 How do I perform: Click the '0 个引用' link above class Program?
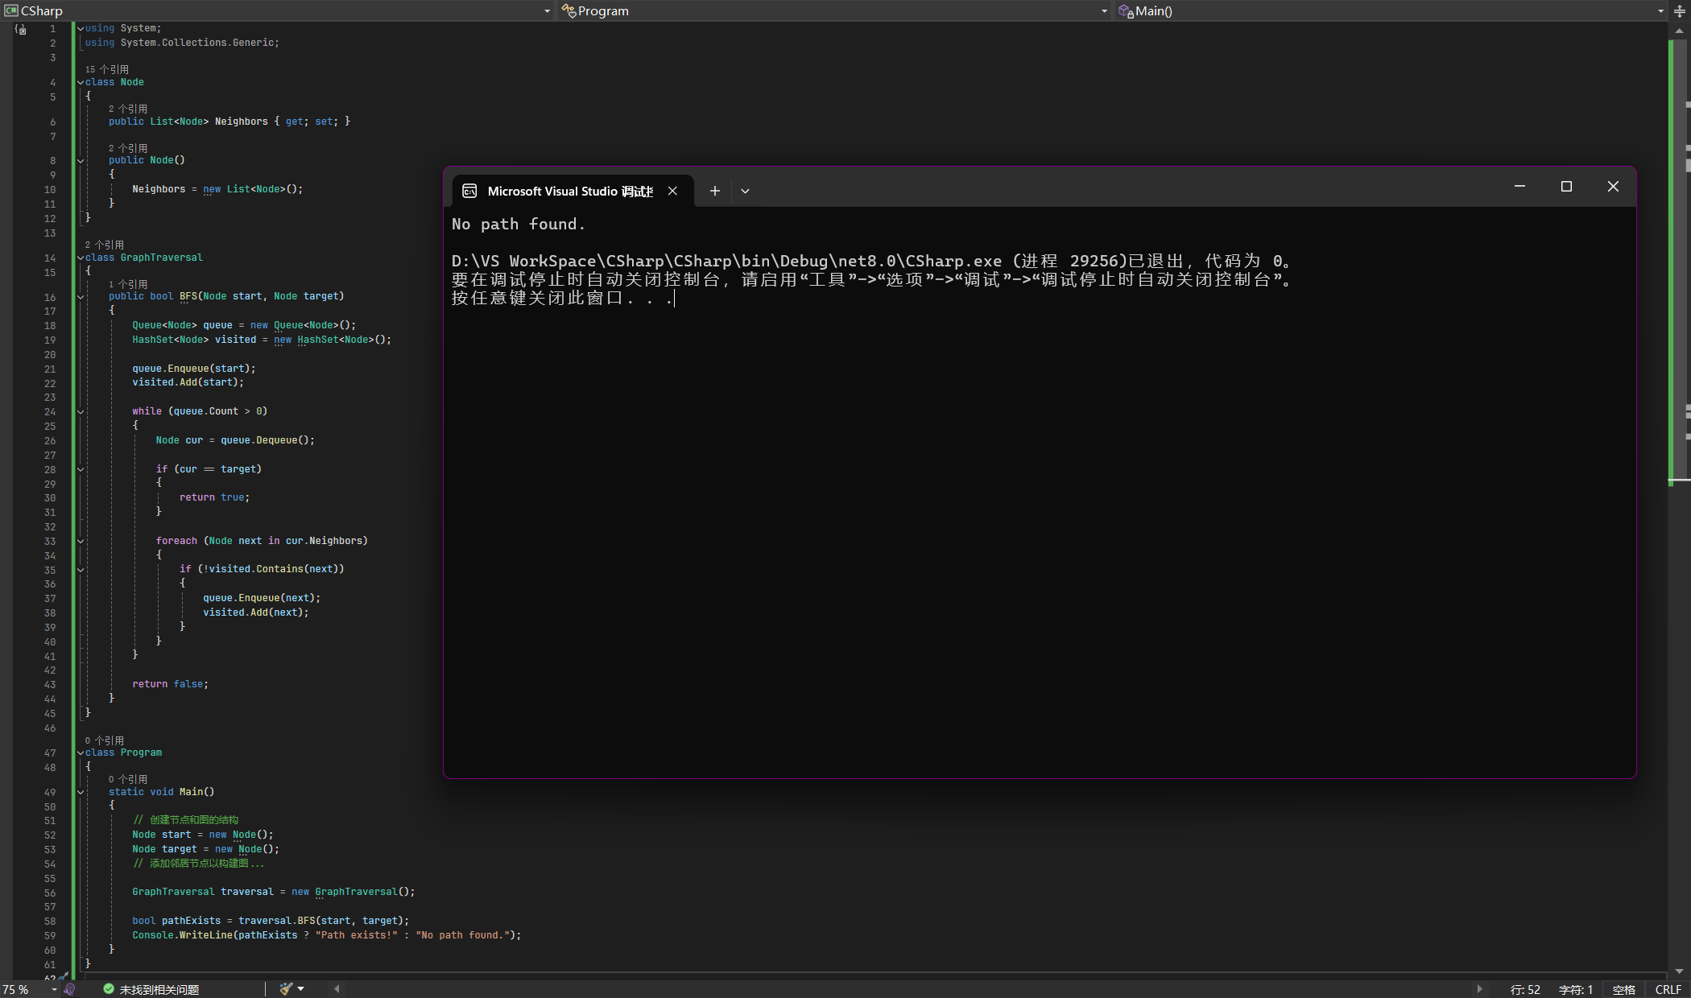click(x=105, y=740)
